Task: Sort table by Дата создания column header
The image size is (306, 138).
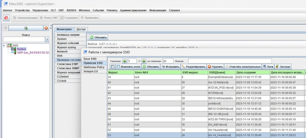Action: [x=252, y=72]
